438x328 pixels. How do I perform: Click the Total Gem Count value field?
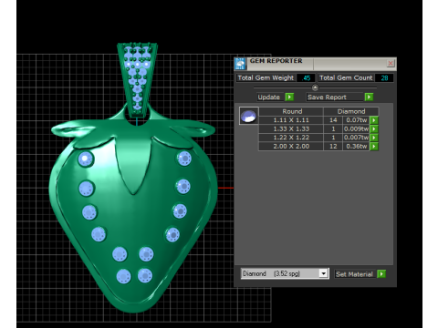[384, 78]
